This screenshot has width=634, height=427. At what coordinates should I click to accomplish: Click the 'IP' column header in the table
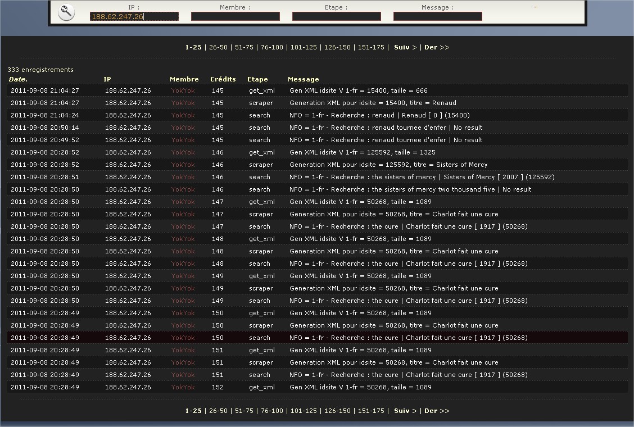pos(107,79)
